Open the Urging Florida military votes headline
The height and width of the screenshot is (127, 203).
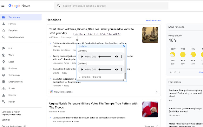coord(93,105)
